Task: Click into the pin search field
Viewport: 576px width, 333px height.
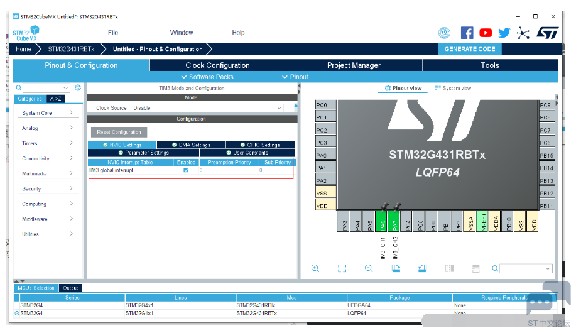Action: [x=522, y=269]
